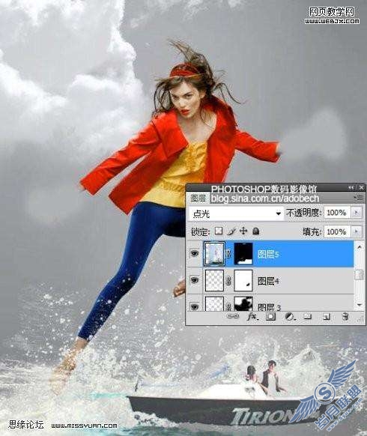Add a layer mask with mask icon
This screenshot has height=436, width=367.
pyautogui.click(x=270, y=316)
